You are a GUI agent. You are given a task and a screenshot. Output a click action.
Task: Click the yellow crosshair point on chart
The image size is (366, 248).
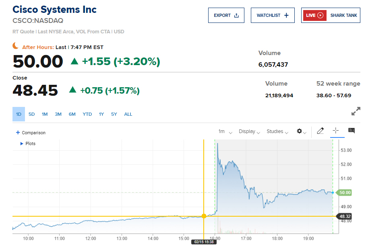204,216
